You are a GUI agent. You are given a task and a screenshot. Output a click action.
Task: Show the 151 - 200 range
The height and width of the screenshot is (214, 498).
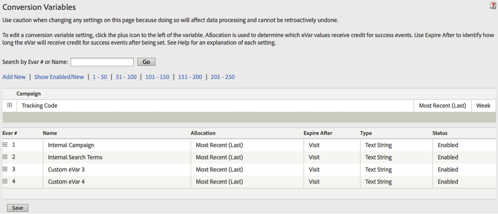[x=190, y=77]
